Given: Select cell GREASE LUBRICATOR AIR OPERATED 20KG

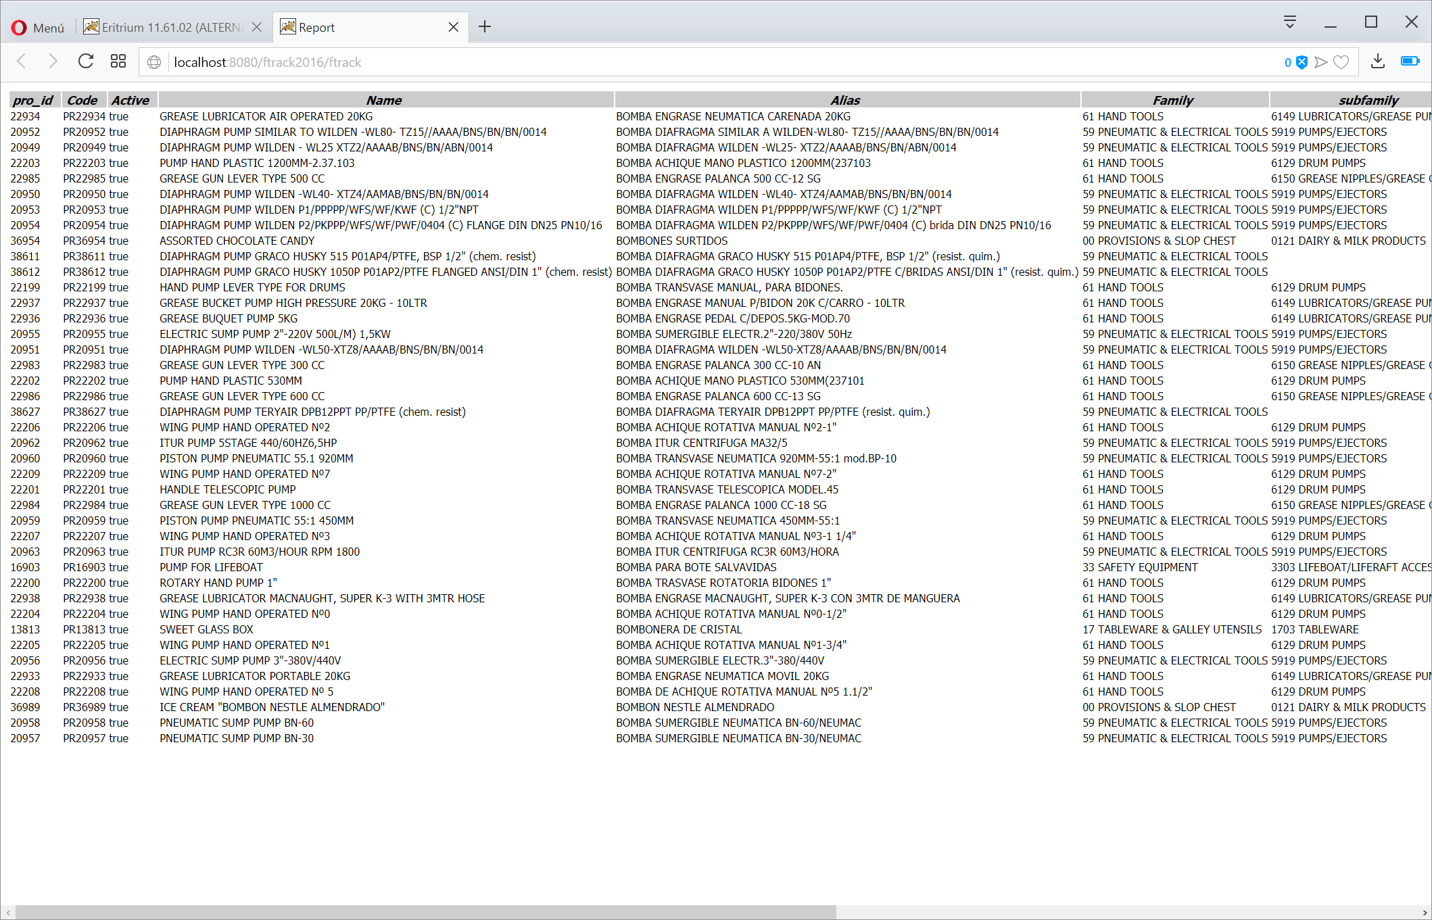Looking at the screenshot, I should pyautogui.click(x=266, y=117).
